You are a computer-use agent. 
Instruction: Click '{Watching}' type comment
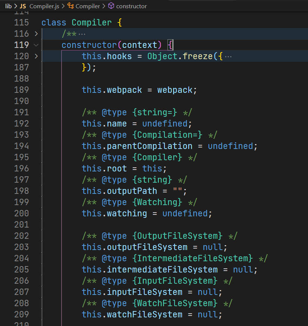click(x=157, y=202)
